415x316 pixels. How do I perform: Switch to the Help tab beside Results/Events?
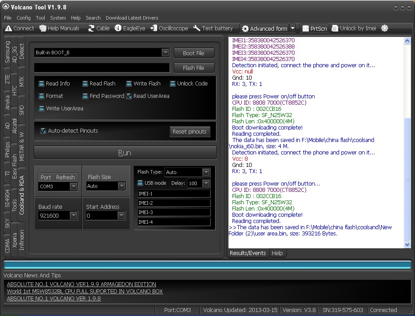click(277, 253)
